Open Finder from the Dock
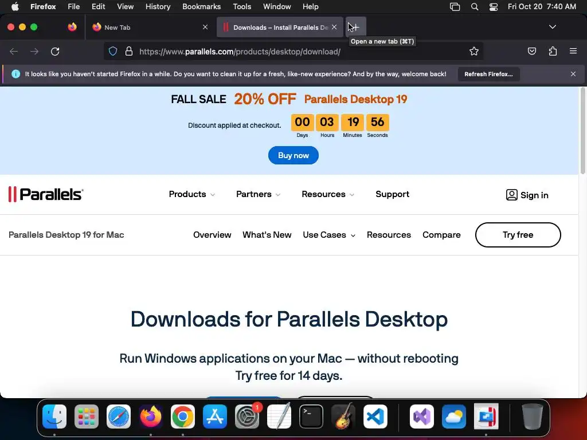Viewport: 587px width, 440px height. click(54, 417)
